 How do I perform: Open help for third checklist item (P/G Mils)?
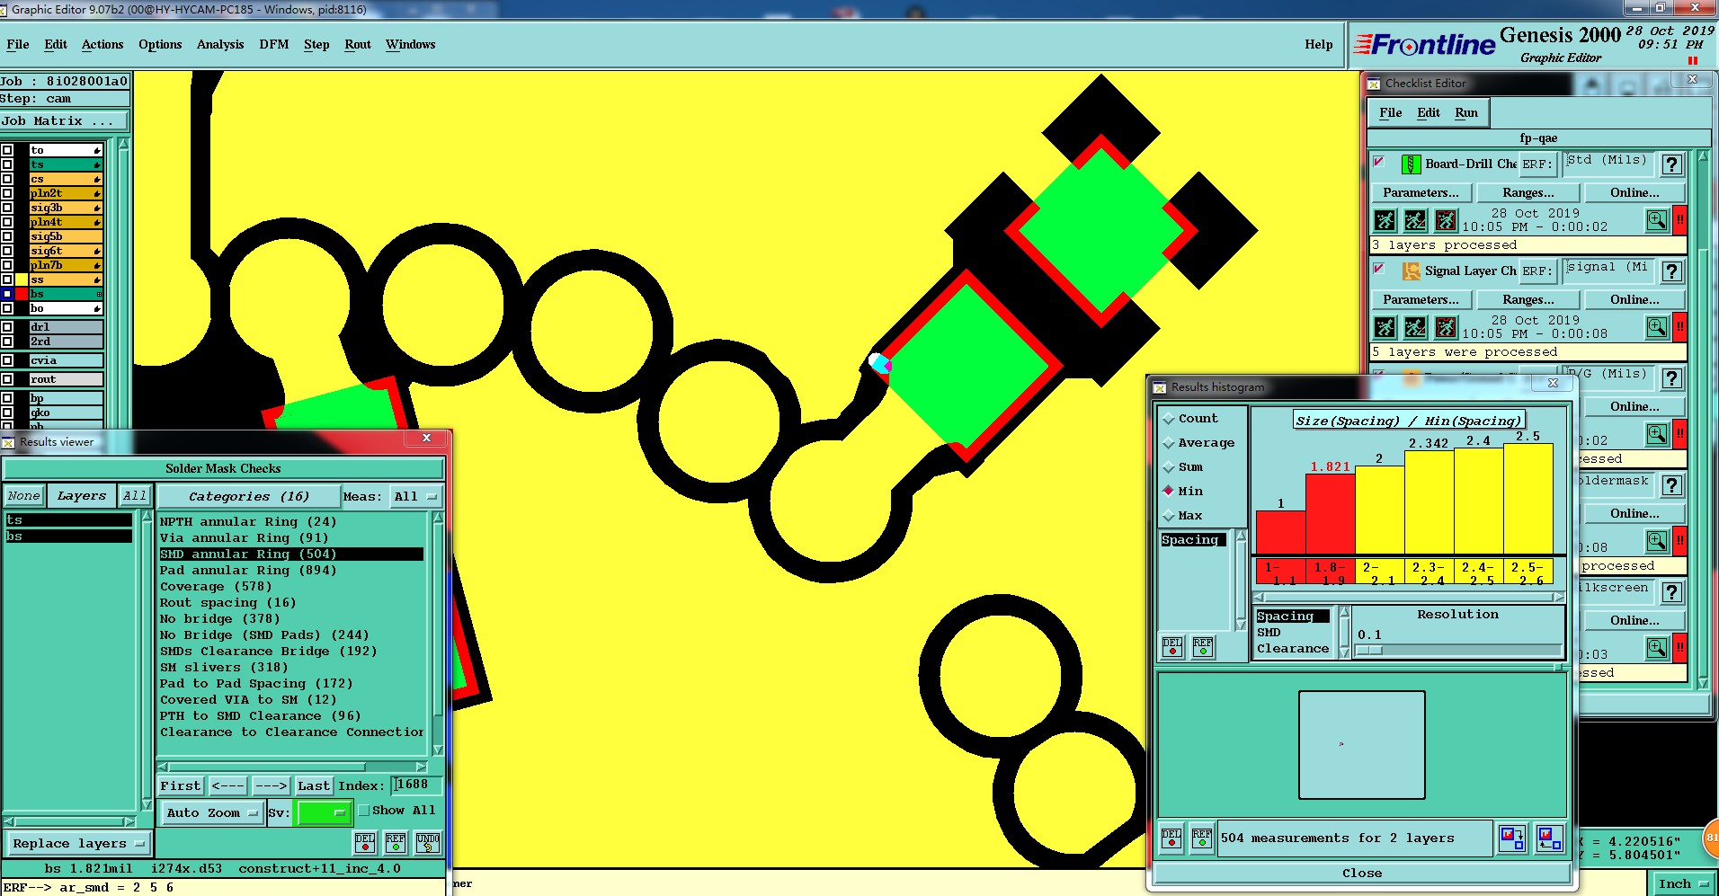pyautogui.click(x=1671, y=378)
